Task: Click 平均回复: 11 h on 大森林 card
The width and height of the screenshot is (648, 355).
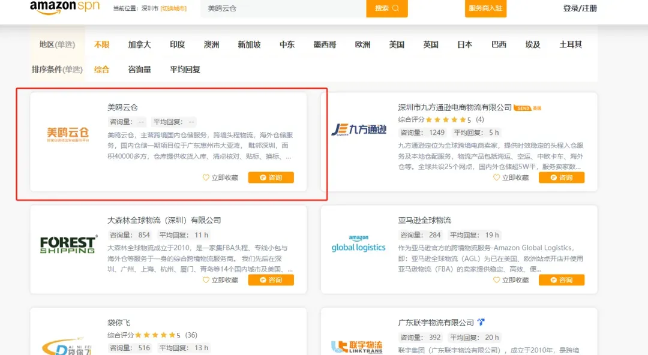Action: point(184,235)
